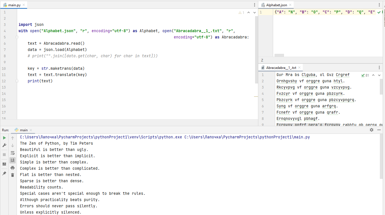Screen dimensions: 385x215
Task: Go to next typo in Abracadabra file
Action: tap(379, 75)
